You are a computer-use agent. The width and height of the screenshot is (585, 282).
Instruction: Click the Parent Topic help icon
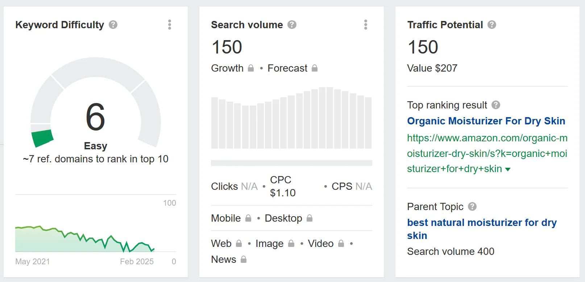472,206
